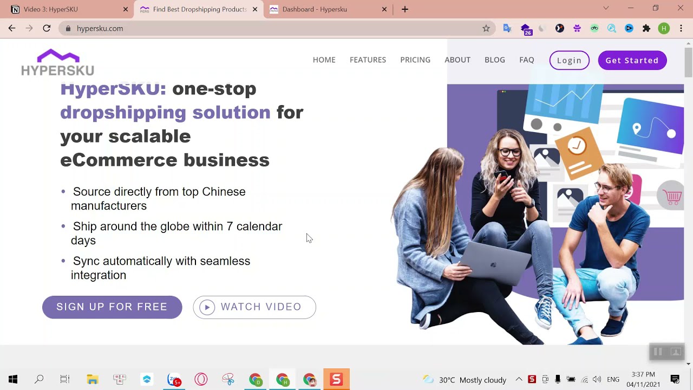Click the dark circular arrow extension icon
This screenshot has height=390, width=693.
(x=560, y=28)
